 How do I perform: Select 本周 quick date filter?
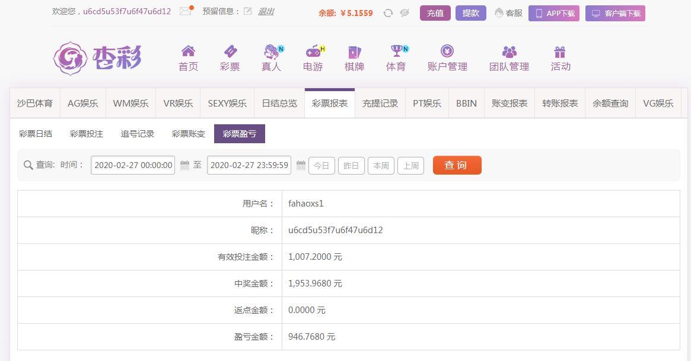[381, 166]
